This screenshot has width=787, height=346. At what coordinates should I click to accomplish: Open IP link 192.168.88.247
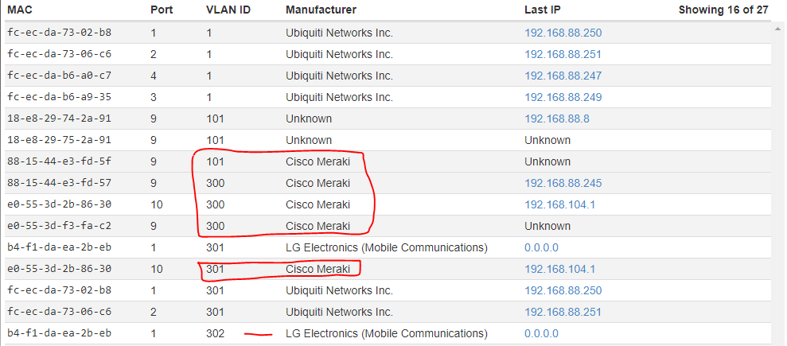pyautogui.click(x=563, y=76)
